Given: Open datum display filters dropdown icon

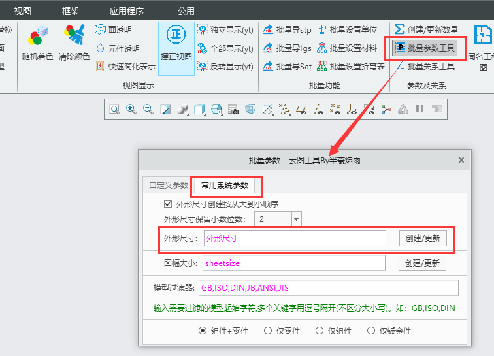Looking at the screenshot, I should pyautogui.click(x=284, y=109).
